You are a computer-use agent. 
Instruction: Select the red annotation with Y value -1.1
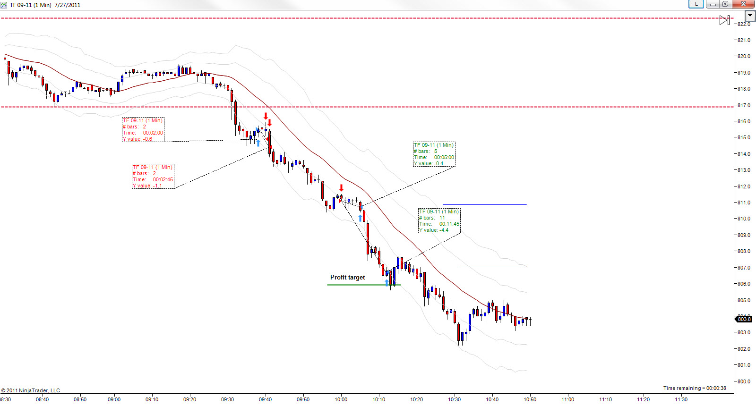pos(153,176)
